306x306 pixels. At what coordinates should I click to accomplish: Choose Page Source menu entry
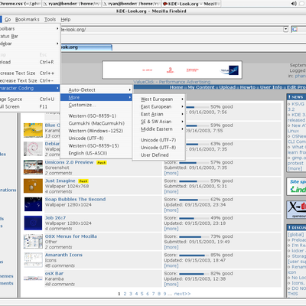pos(30,99)
